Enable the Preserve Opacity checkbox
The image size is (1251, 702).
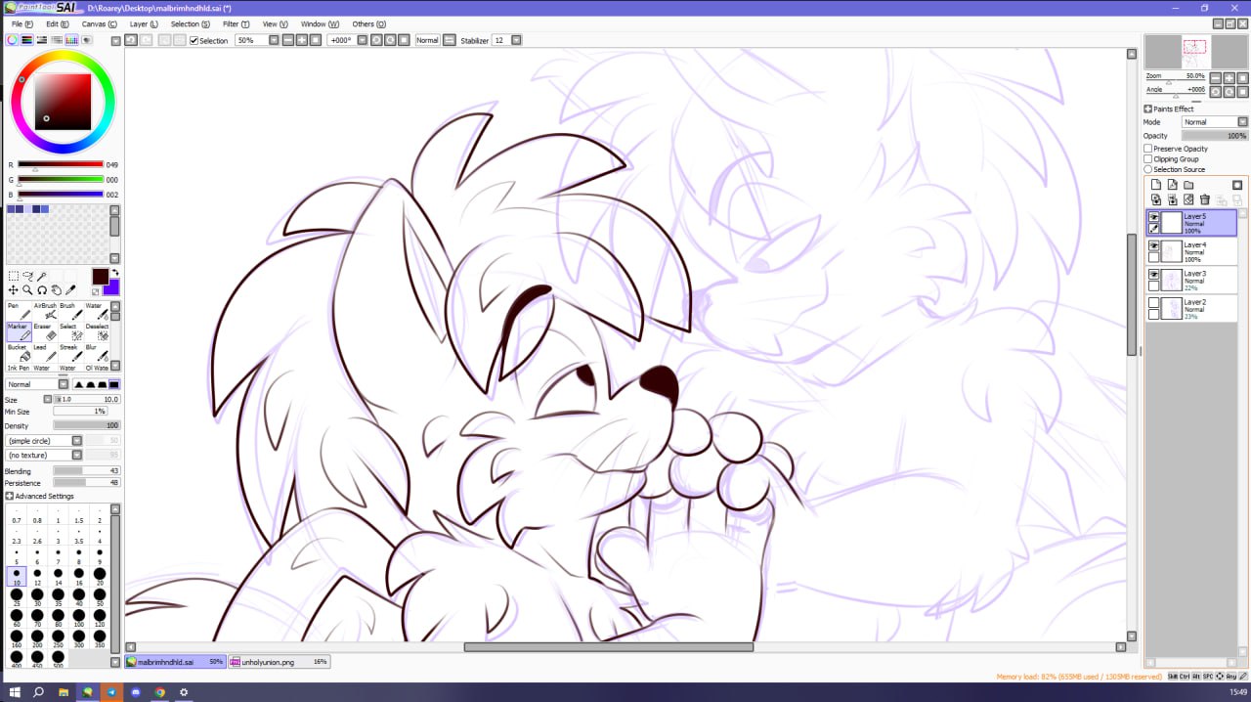pyautogui.click(x=1148, y=149)
